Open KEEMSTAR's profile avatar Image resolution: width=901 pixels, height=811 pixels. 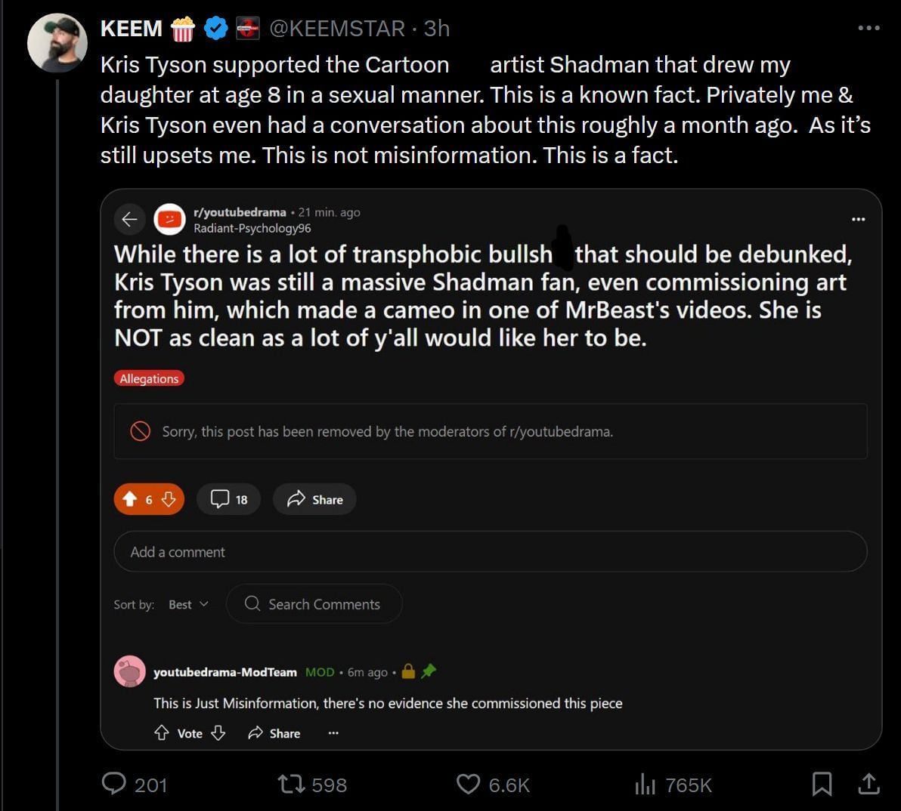pyautogui.click(x=57, y=43)
